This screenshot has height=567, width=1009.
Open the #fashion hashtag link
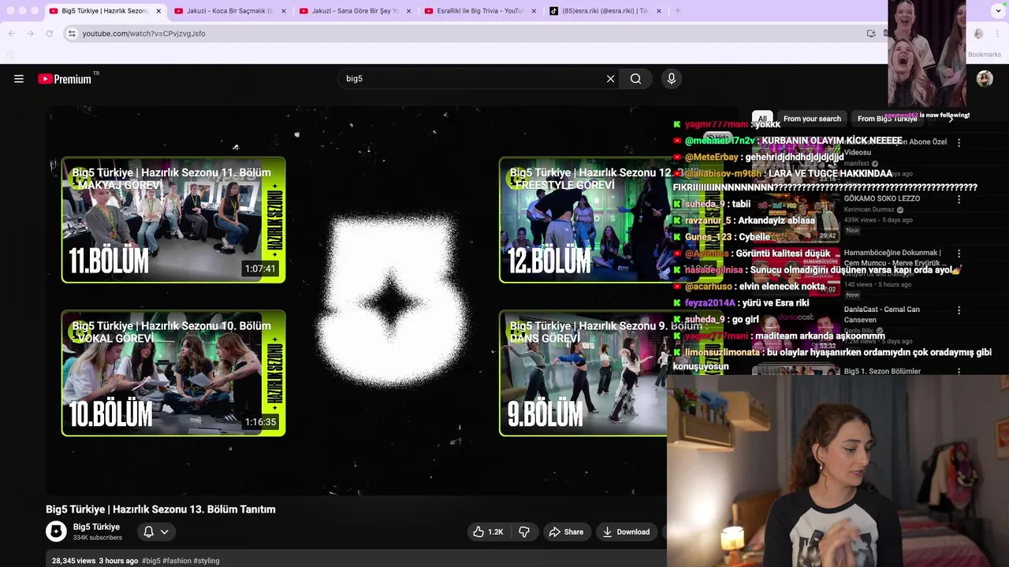pyautogui.click(x=177, y=561)
